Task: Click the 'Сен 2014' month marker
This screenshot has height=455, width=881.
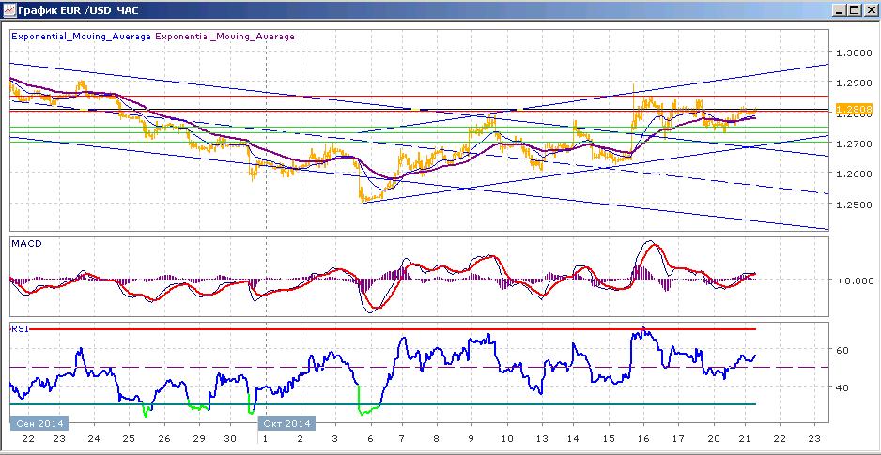Action: [39, 422]
